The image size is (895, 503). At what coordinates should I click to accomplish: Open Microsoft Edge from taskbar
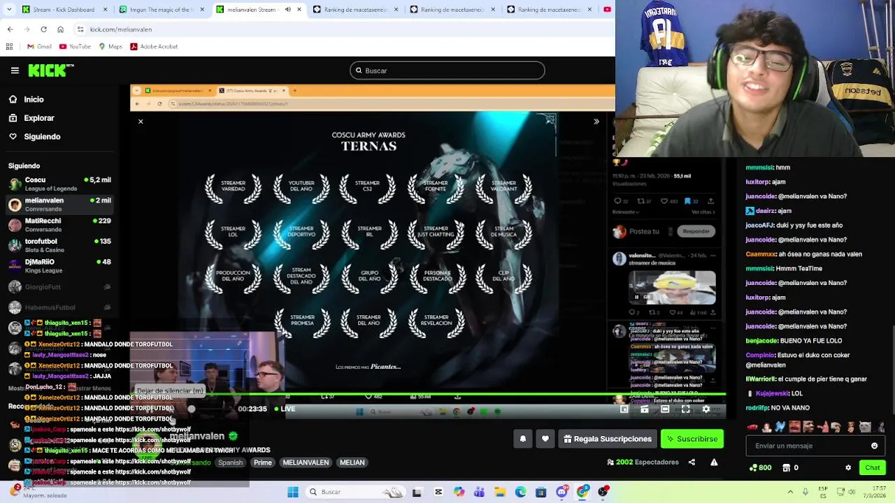tap(521, 492)
